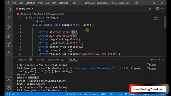Close the string.java tab
The image size is (171, 96).
click(x=32, y=9)
